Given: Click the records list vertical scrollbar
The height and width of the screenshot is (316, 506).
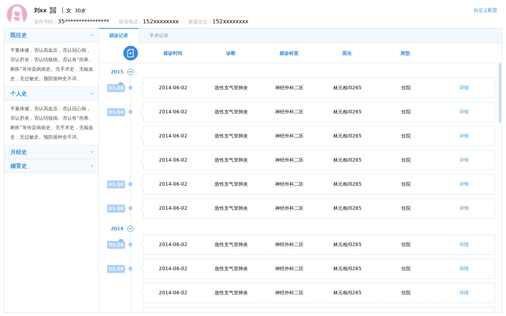Looking at the screenshot, I should click(500, 93).
